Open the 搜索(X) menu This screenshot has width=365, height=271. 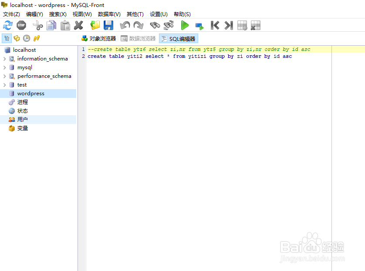coord(58,14)
